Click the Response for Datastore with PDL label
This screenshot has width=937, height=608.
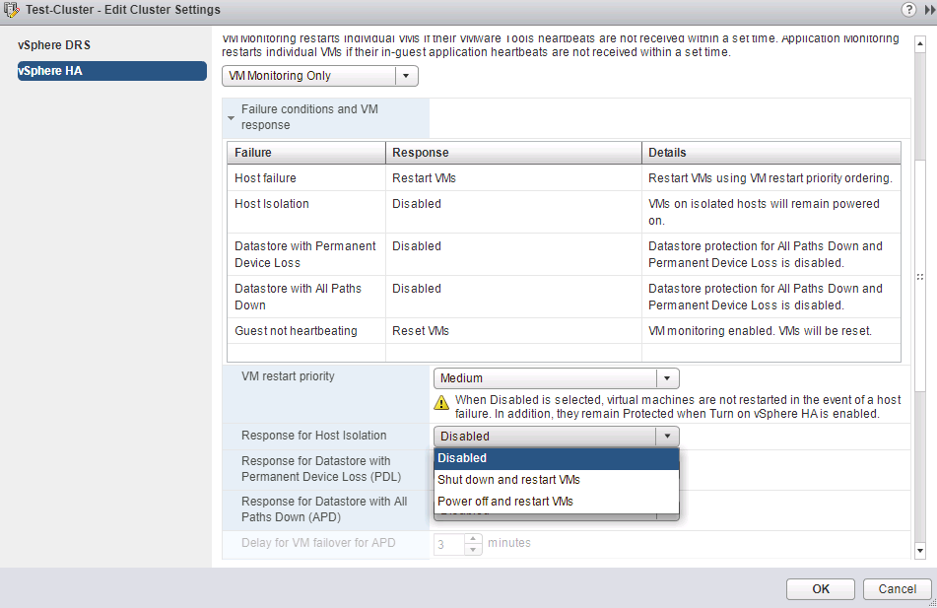(x=321, y=469)
